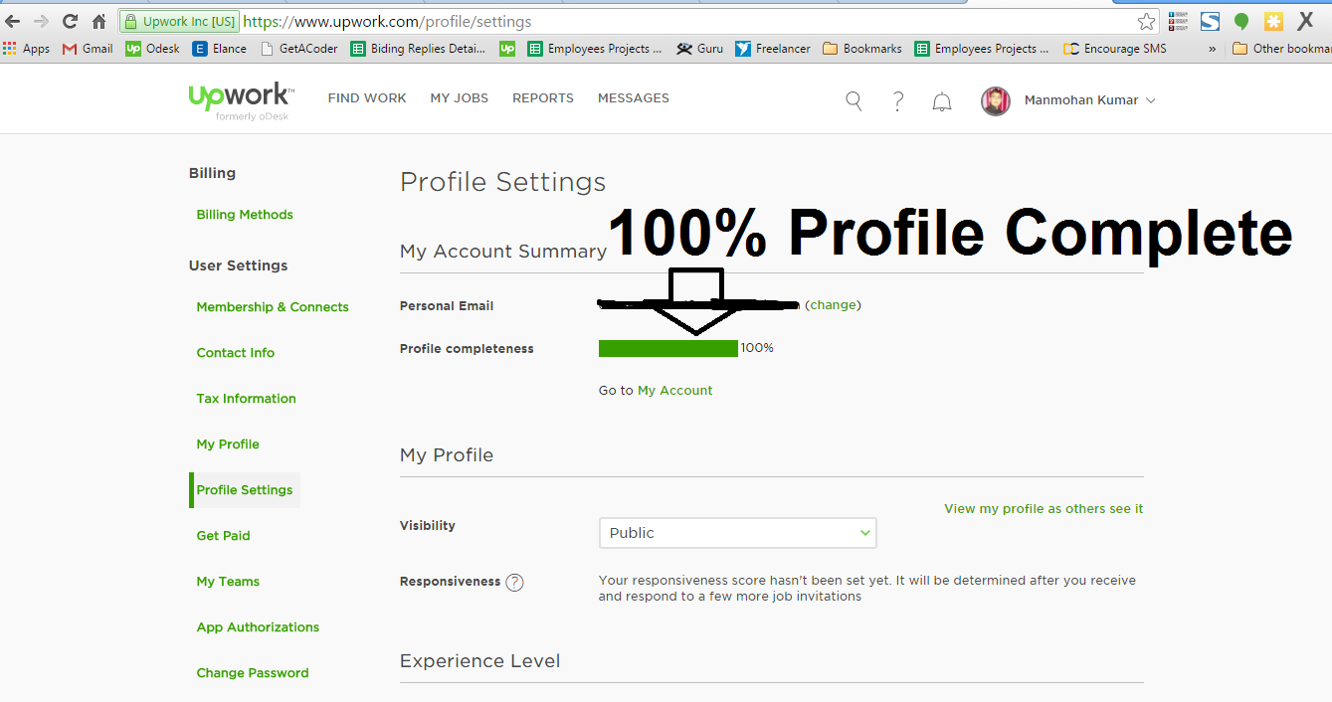This screenshot has width=1332, height=702.
Task: Click the standalone Upwork bookmark icon
Action: [x=507, y=49]
